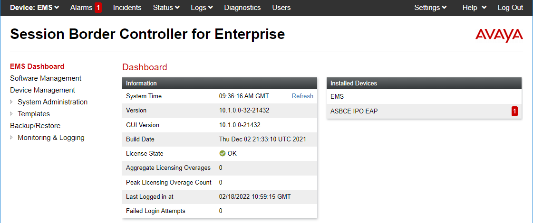Click the green License State OK checkmark
Viewport: 533px width, 223px height.
[x=223, y=153]
